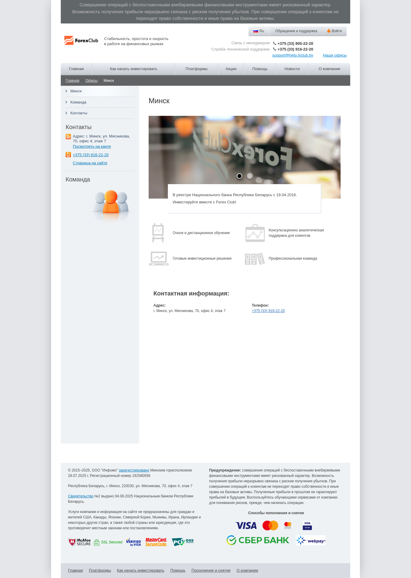Image resolution: width=411 pixels, height=578 pixels.
Task: Select the first slider dot
Action: 239,176
